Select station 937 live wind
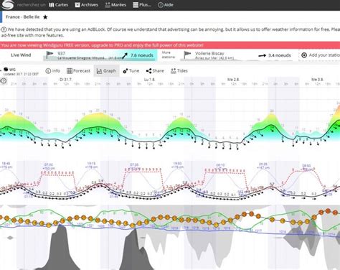 100,55
